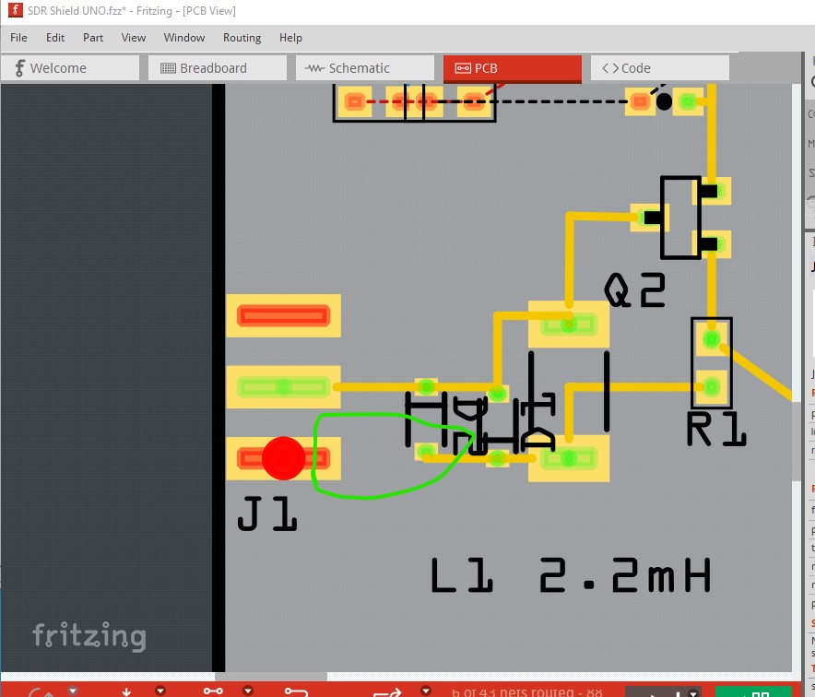815x697 pixels.
Task: Click the black via dot near top right
Action: (664, 101)
